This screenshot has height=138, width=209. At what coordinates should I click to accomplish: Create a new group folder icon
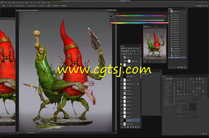point(133,127)
